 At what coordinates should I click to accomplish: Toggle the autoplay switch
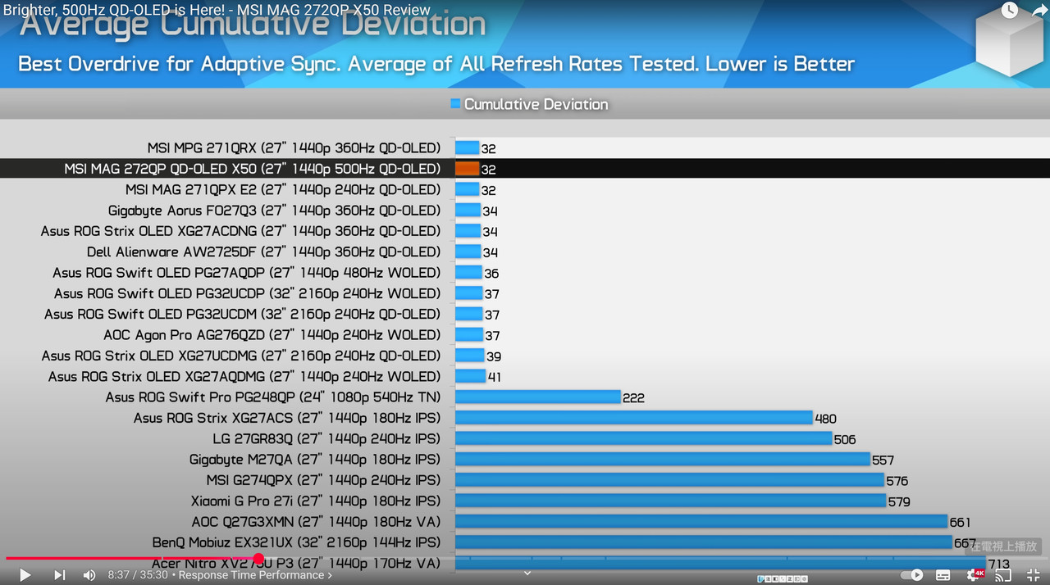click(912, 575)
